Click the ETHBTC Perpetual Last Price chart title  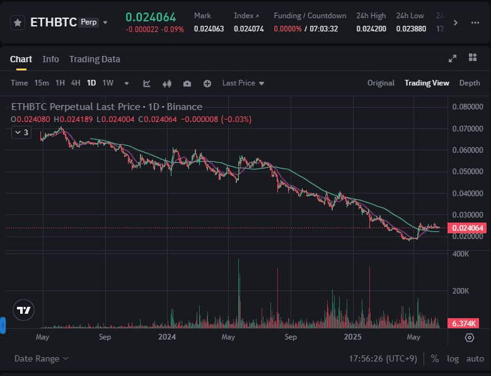tap(107, 107)
